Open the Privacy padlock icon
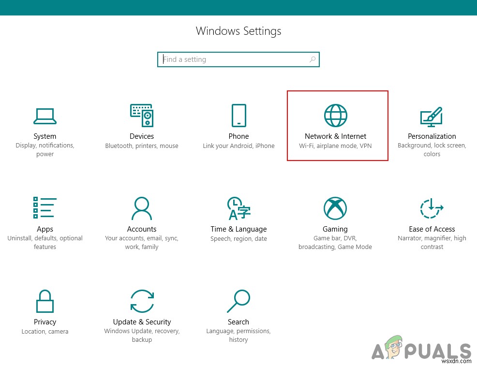 45,301
